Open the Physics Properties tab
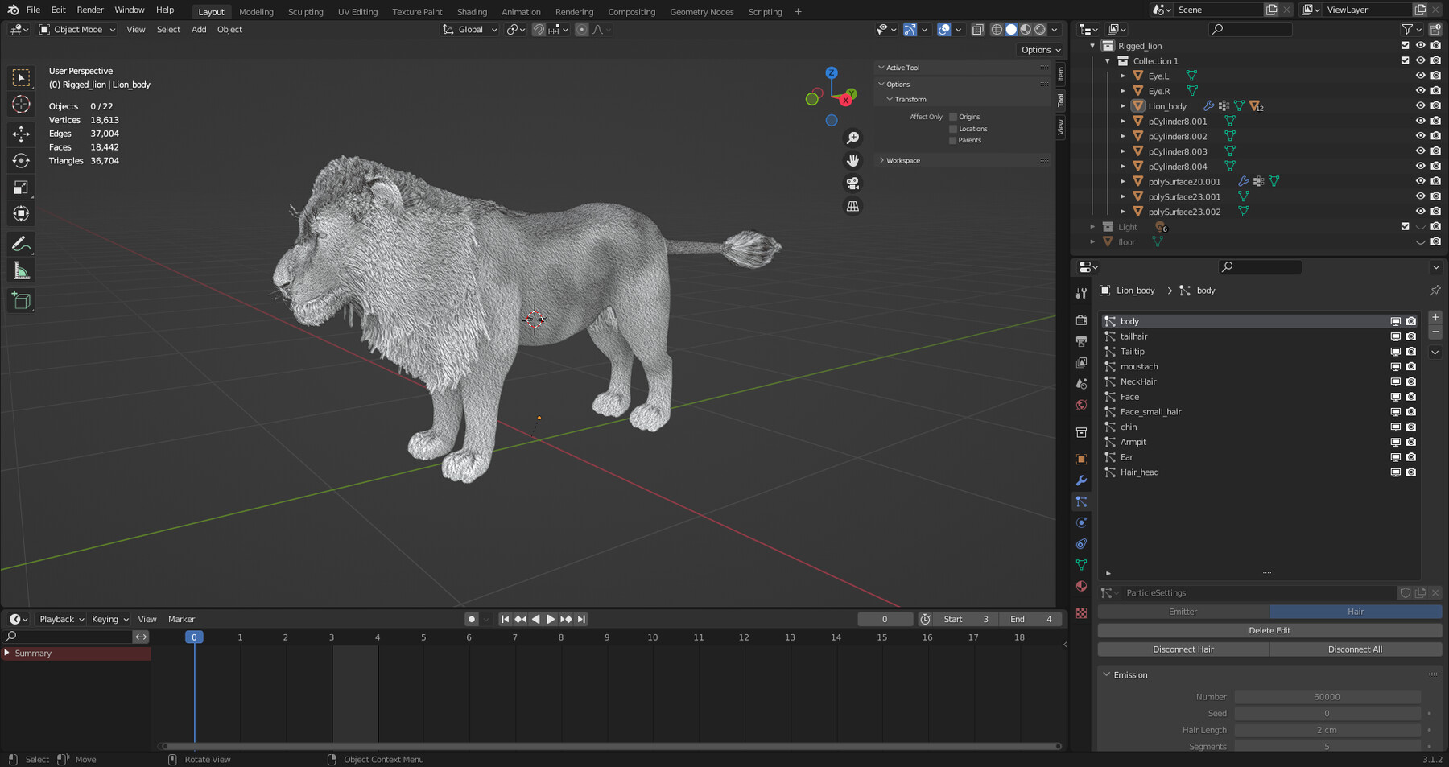 click(x=1082, y=522)
